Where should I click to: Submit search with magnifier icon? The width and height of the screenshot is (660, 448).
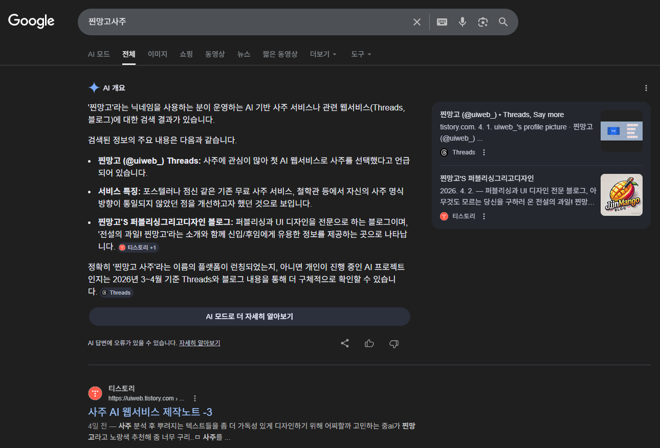503,22
